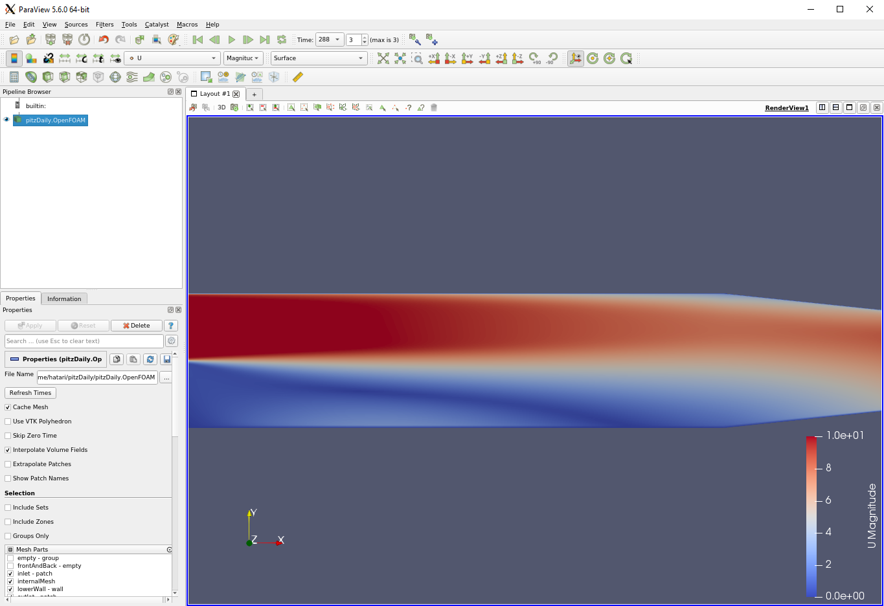
Task: Enable Use VTK Polyhedron checkbox
Action: tap(8, 421)
